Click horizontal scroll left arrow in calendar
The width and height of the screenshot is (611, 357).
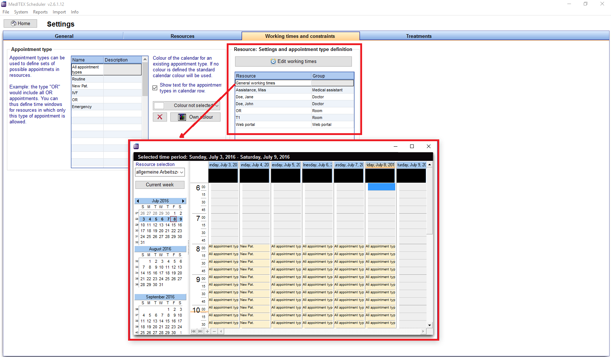221,331
